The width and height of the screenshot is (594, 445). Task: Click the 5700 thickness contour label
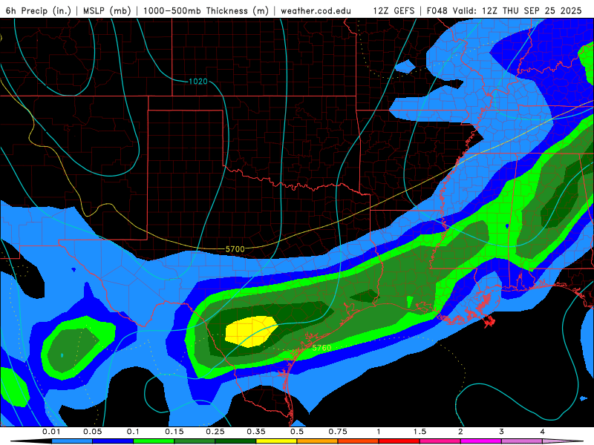(x=235, y=249)
